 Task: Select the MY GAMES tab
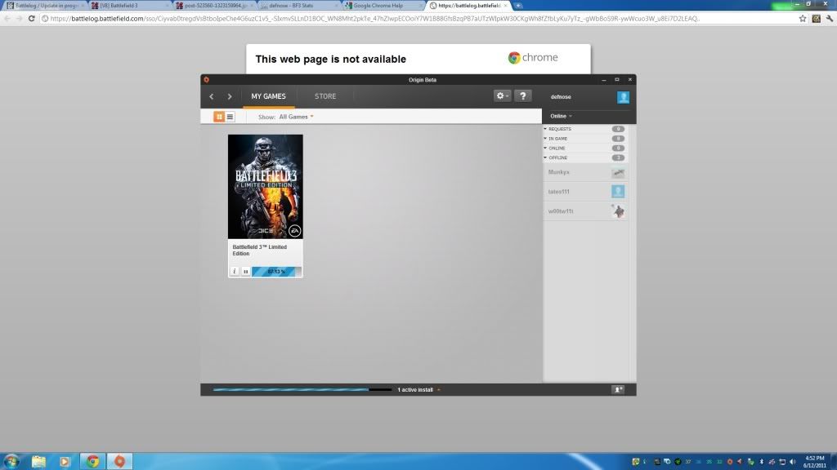[268, 96]
